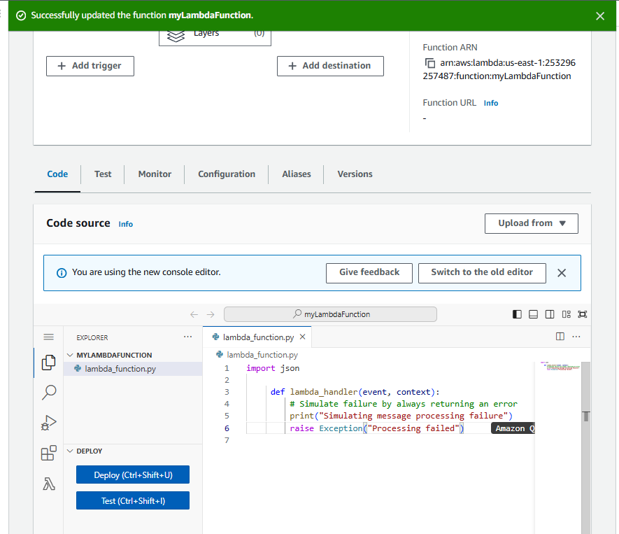The height and width of the screenshot is (534, 619).
Task: Switch to the Configuration tab
Action: click(x=227, y=174)
